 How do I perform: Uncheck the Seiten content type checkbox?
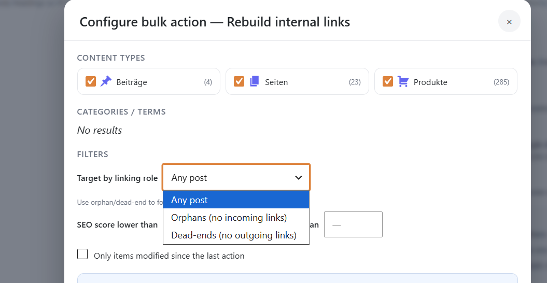coord(239,81)
